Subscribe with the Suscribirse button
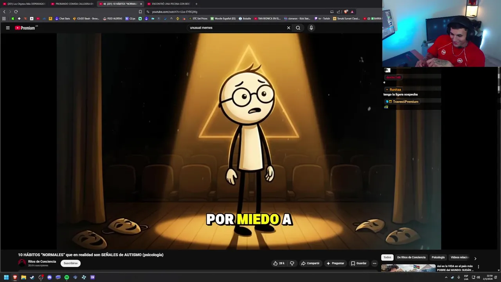The width and height of the screenshot is (501, 282). [x=70, y=263]
